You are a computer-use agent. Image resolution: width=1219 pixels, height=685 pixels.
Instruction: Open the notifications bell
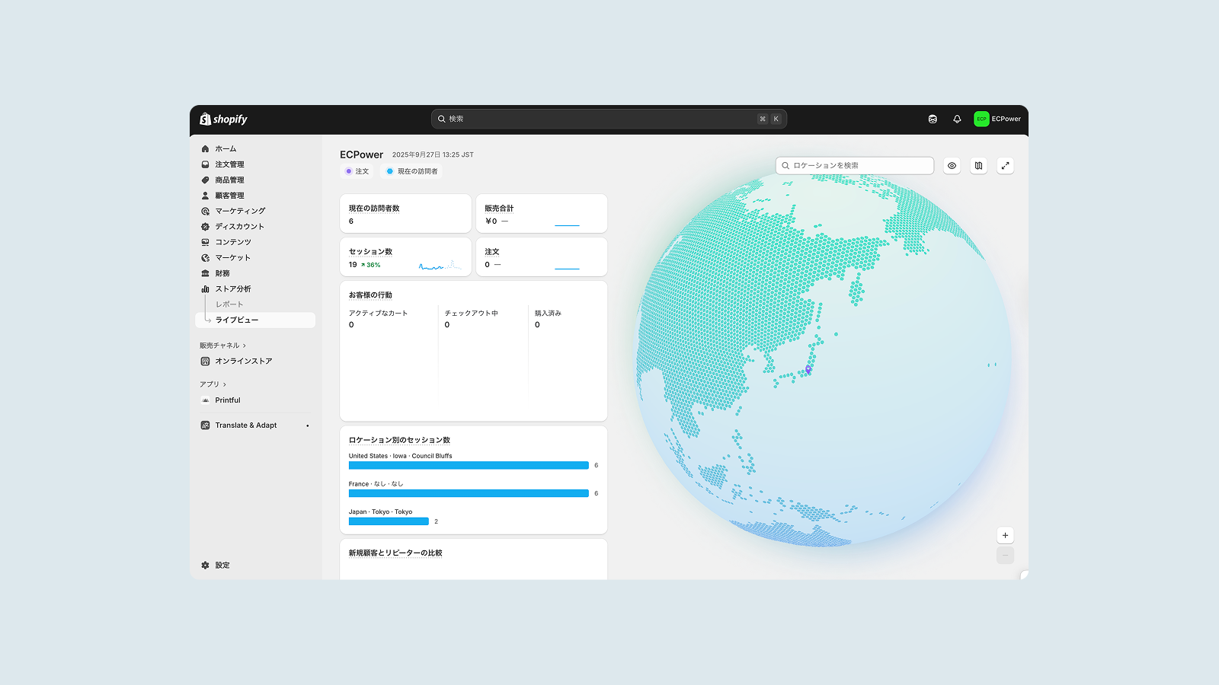point(957,119)
